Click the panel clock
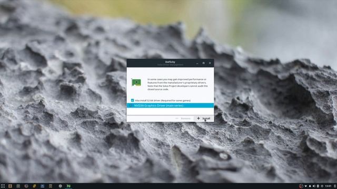337x189 pixels. 328,186
